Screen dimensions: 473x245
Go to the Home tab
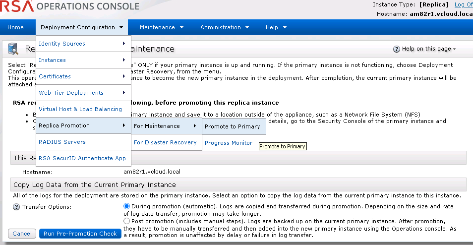tap(16, 27)
